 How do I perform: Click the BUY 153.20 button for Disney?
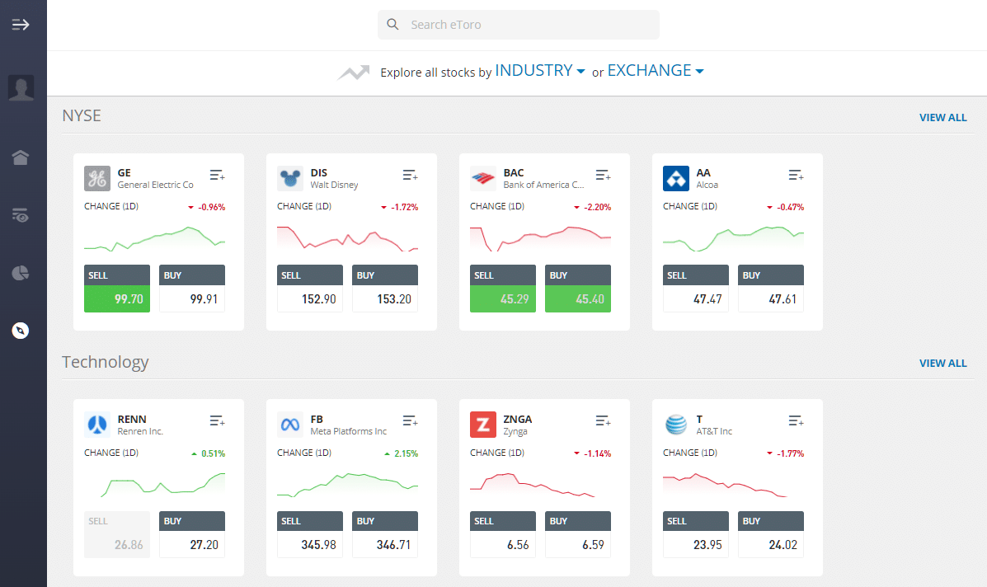pyautogui.click(x=385, y=289)
